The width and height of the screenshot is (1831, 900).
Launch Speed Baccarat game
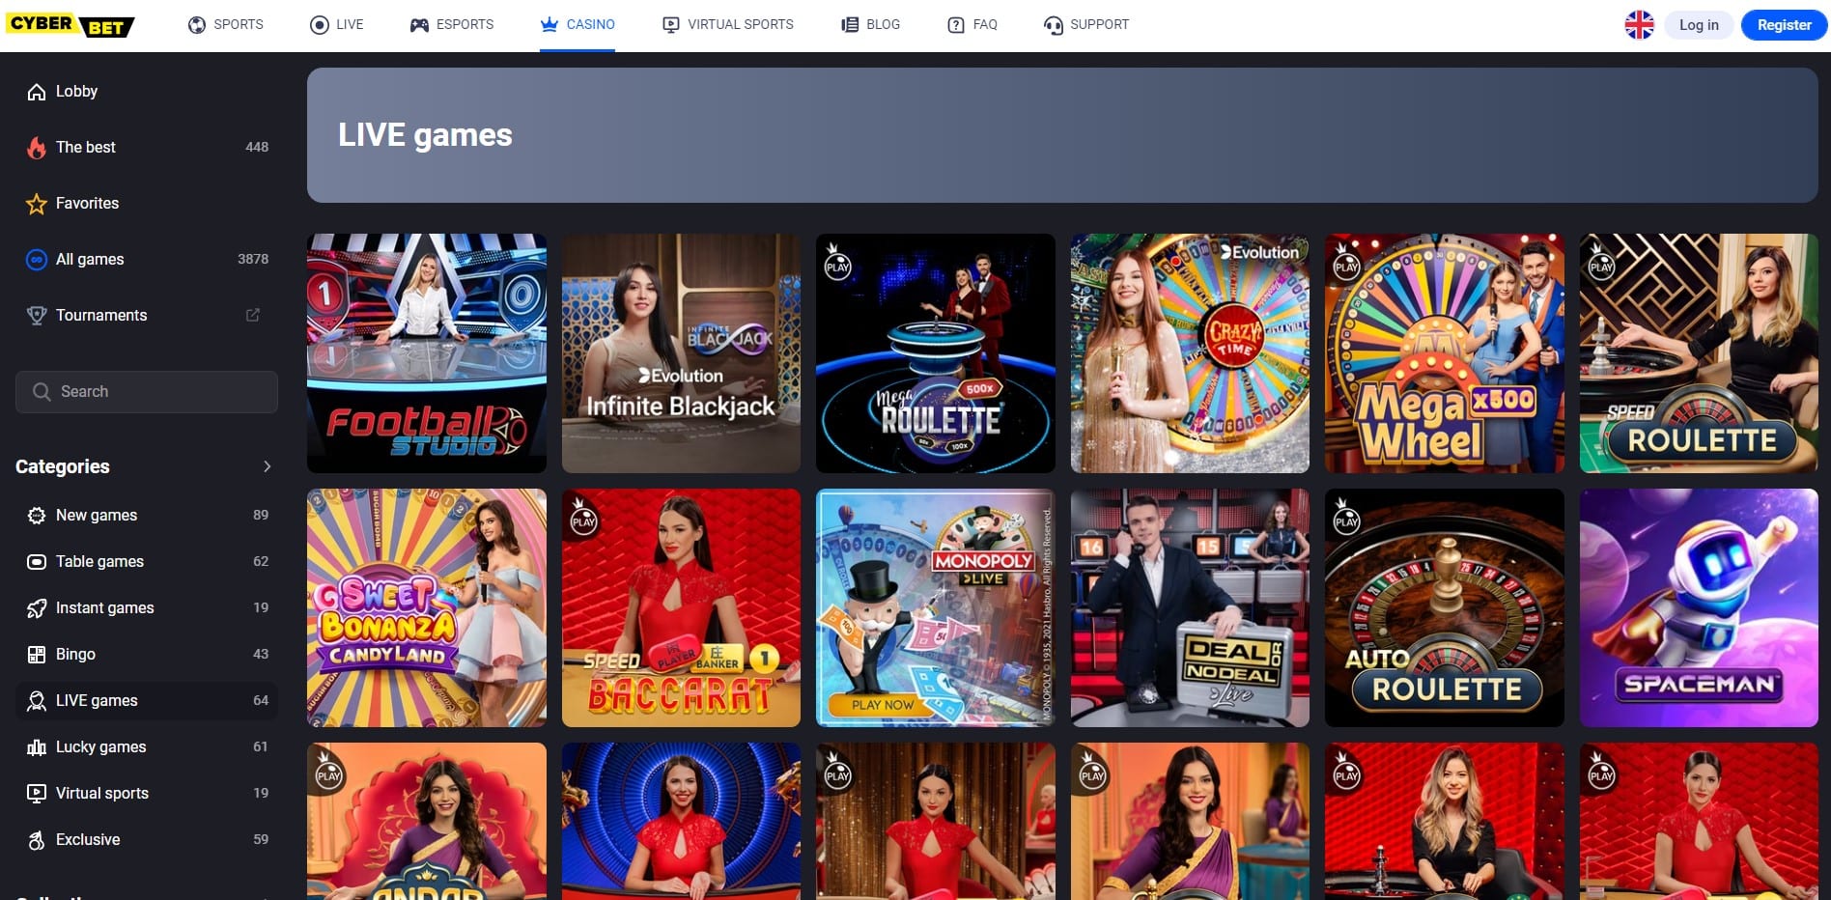point(681,608)
